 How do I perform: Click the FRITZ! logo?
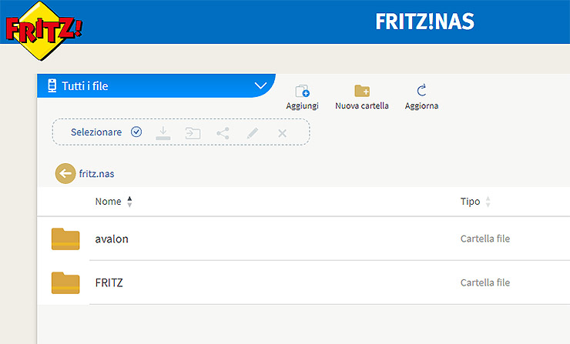(x=42, y=32)
